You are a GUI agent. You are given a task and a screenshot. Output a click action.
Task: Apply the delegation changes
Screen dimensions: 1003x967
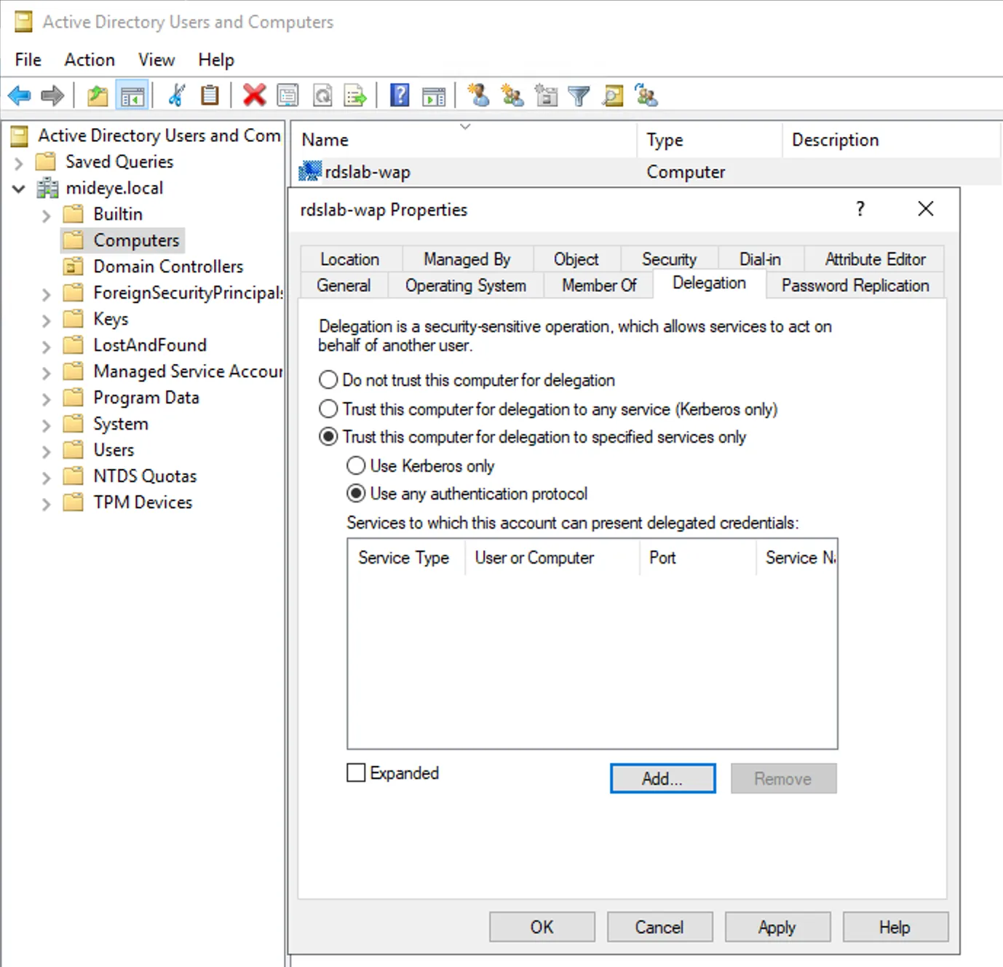[777, 926]
